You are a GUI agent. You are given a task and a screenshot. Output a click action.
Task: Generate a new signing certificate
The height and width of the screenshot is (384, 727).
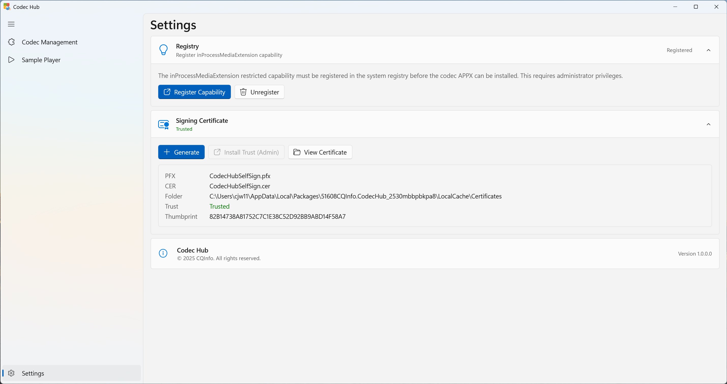tap(181, 152)
